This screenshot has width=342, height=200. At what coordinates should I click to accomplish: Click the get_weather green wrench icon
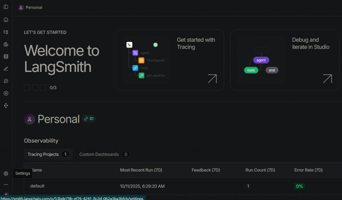tap(141, 76)
